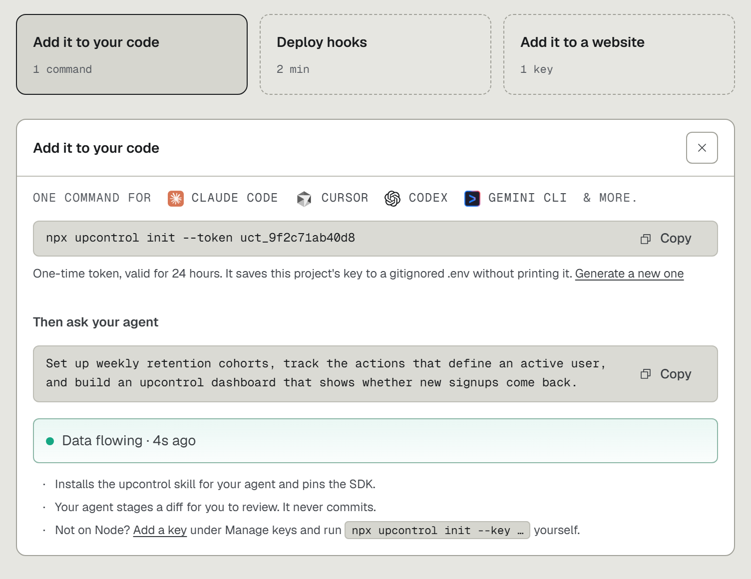Click the Cursor cube icon
This screenshot has width=751, height=579.
click(304, 198)
